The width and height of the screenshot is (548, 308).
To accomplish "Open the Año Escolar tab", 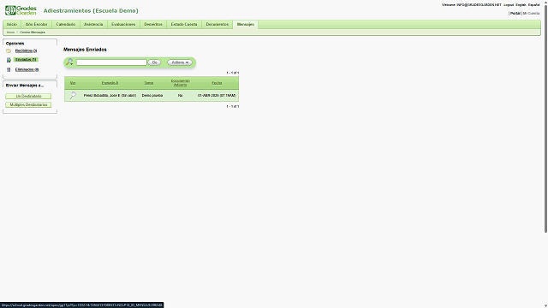I will coord(36,25).
